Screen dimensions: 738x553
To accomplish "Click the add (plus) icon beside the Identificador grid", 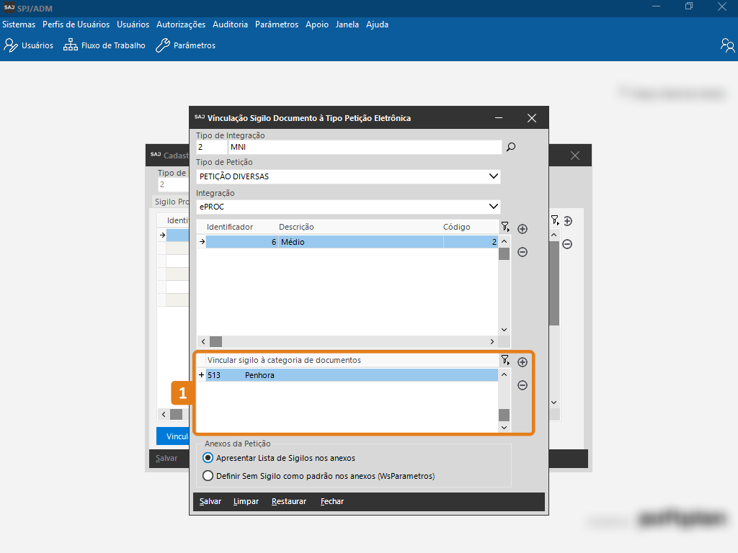I will (x=523, y=229).
